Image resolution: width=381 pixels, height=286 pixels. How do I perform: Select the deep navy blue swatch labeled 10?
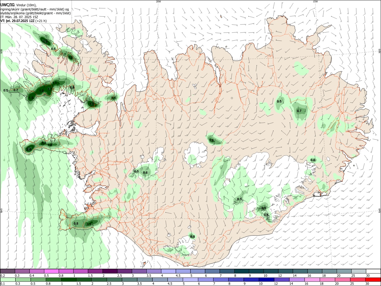click(x=267, y=279)
